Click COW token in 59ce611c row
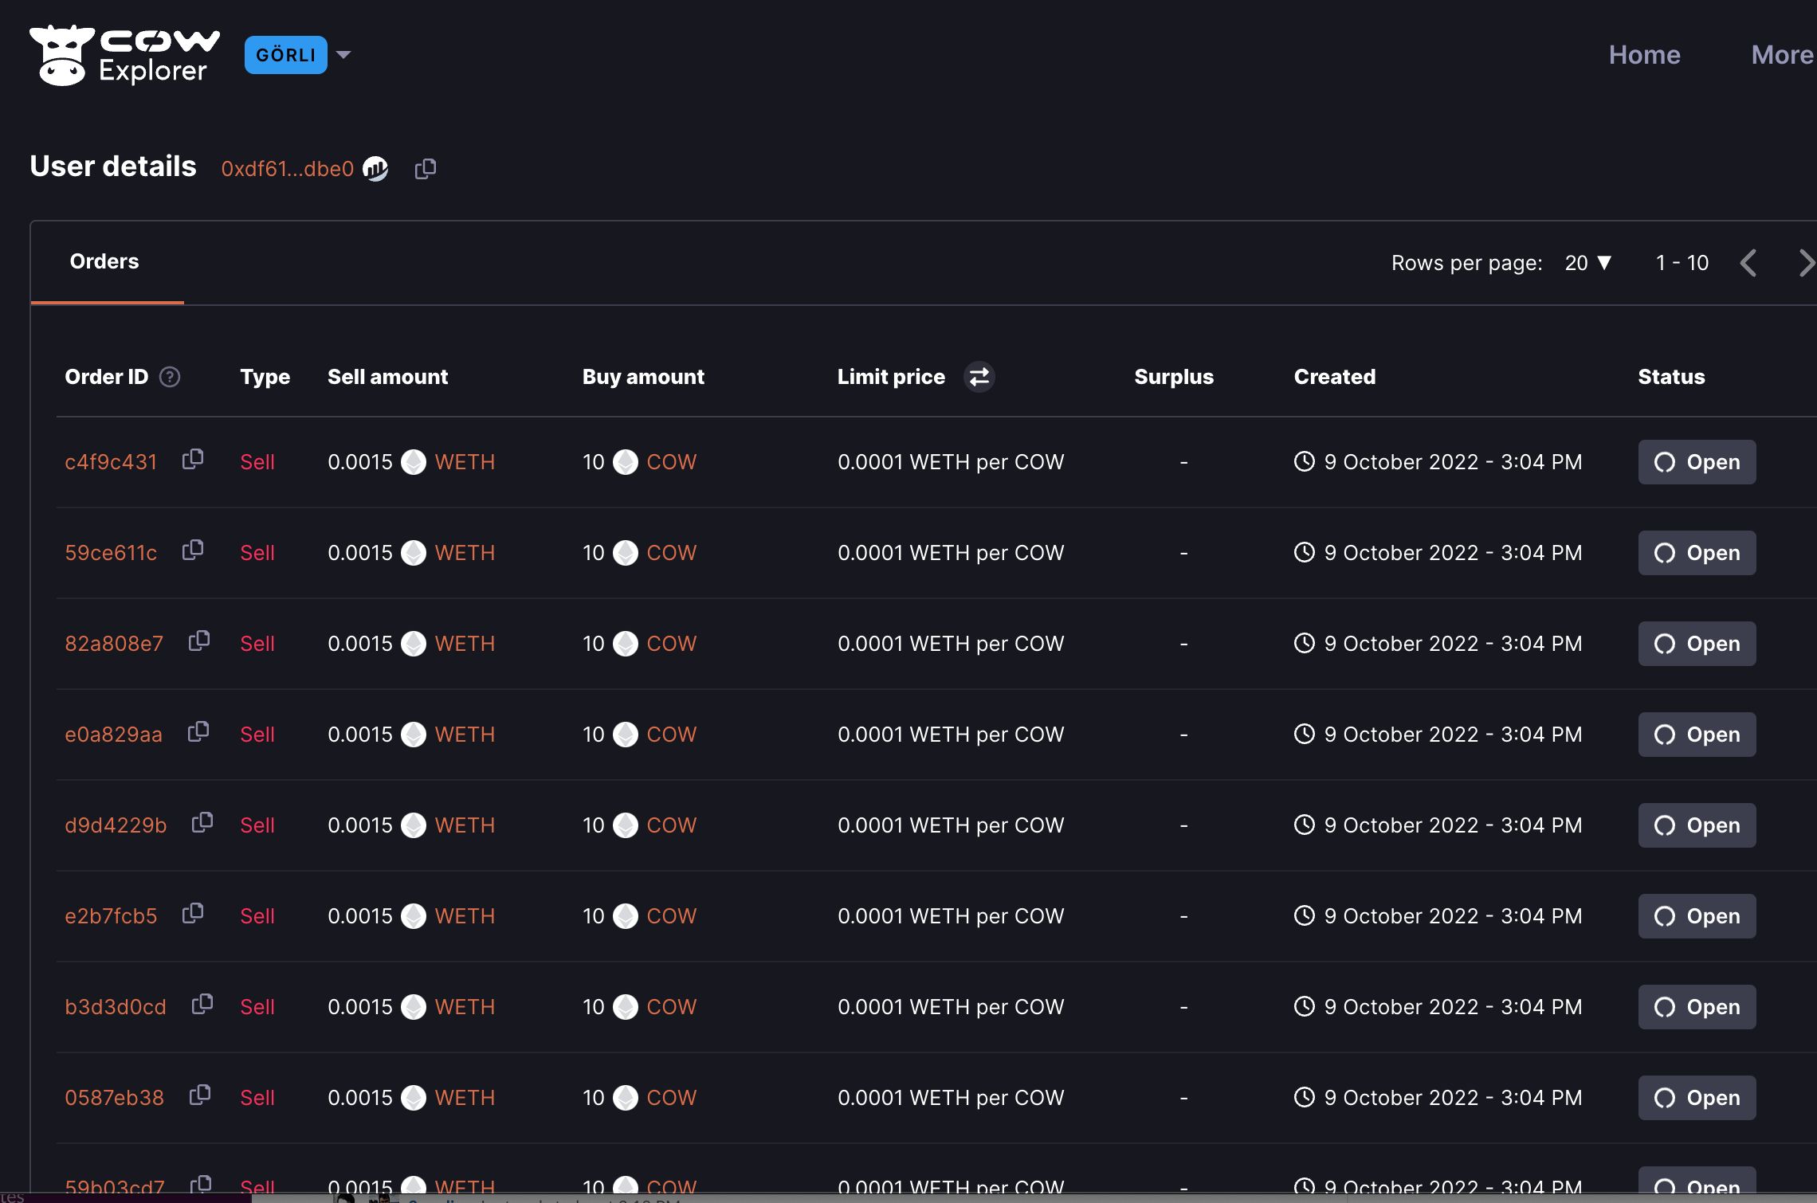 (671, 553)
